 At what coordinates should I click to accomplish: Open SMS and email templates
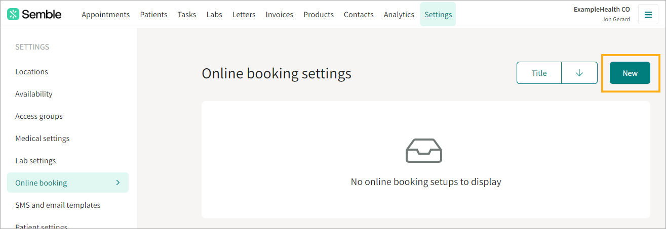click(x=58, y=205)
